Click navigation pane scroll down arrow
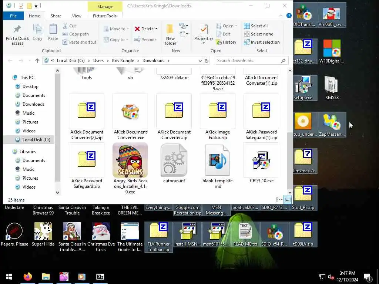This screenshot has width=379, height=284. pos(57,192)
